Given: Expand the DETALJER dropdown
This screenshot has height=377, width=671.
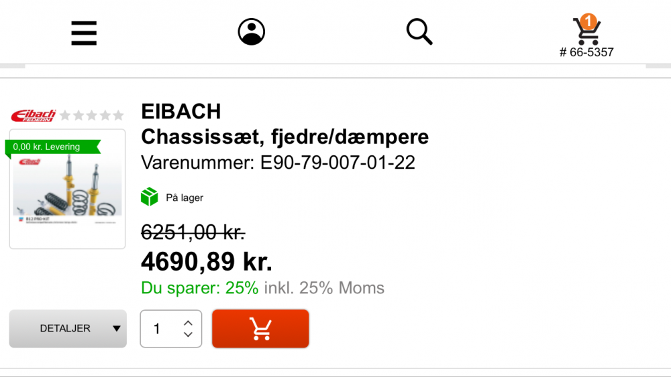Looking at the screenshot, I should (68, 328).
